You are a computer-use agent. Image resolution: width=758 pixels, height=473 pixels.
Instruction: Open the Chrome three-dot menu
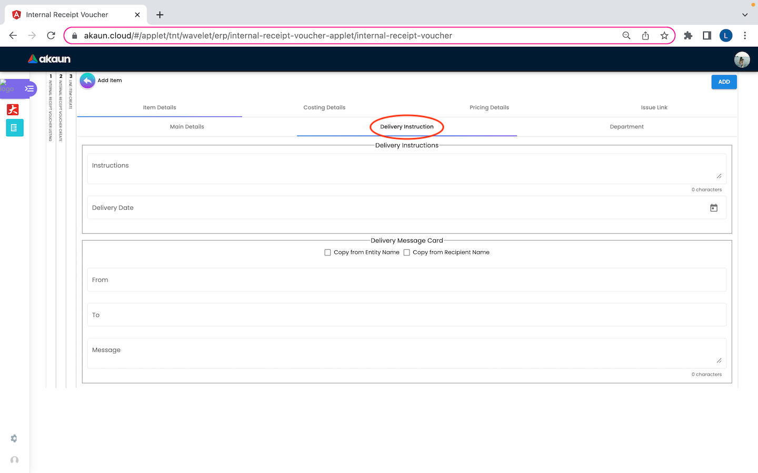(x=744, y=36)
